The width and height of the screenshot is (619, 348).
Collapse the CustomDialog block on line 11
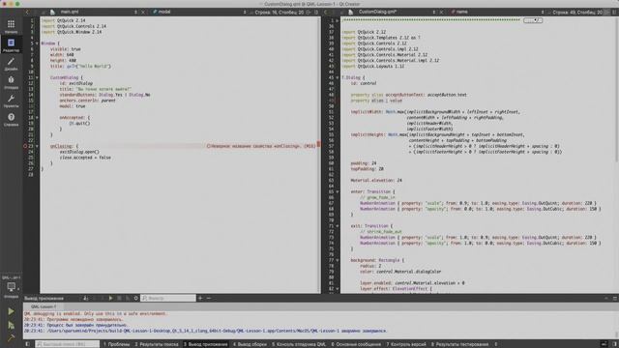[x=37, y=77]
